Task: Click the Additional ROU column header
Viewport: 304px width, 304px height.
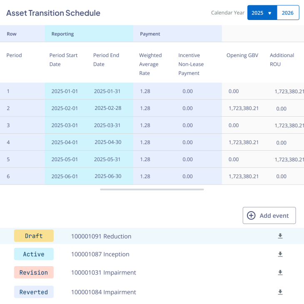Action: (282, 60)
